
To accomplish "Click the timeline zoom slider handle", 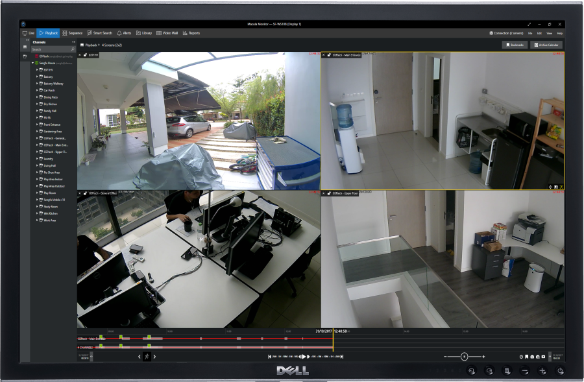I will pyautogui.click(x=464, y=357).
